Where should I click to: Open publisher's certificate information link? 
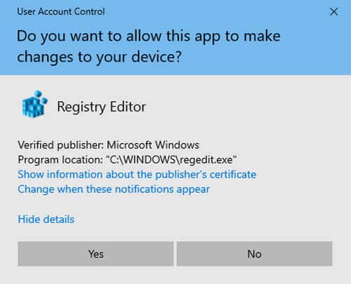[x=137, y=175]
